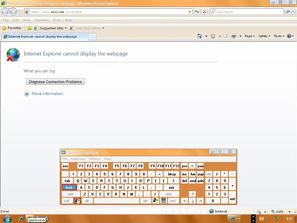Open the Safety menu dropdown
This screenshot has height=223, width=297.
pyautogui.click(x=264, y=36)
